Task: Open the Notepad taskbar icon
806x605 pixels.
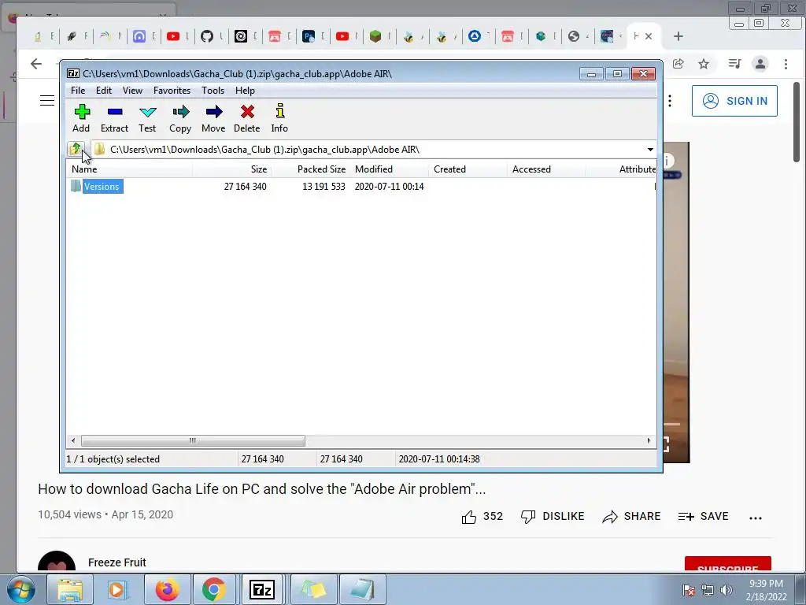Action: pos(363,589)
